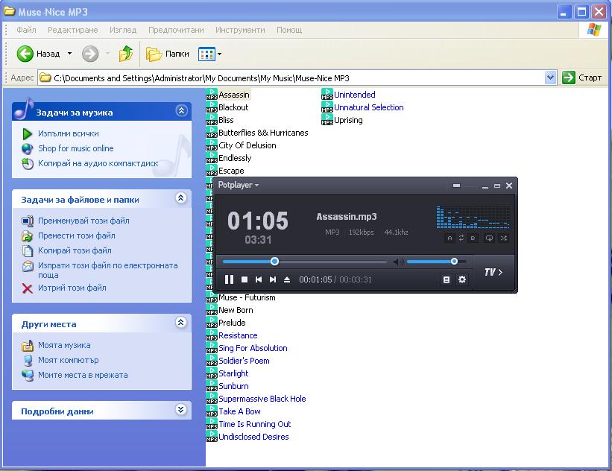Image resolution: width=612 pixels, height=471 pixels.
Task: Click Изтрий този файл link
Action: tap(72, 288)
